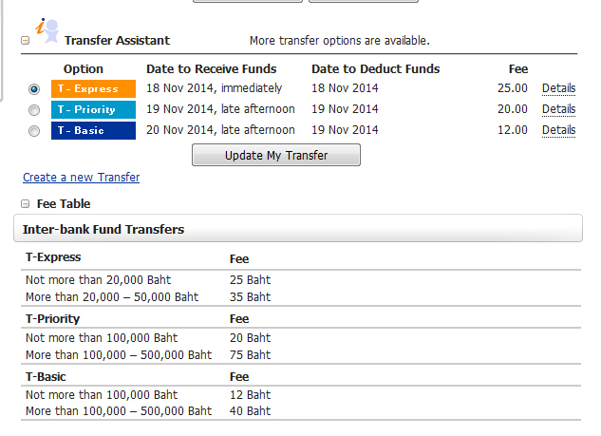The height and width of the screenshot is (436, 601).
Task: Click the T-Priority fee table heading
Action: point(53,318)
